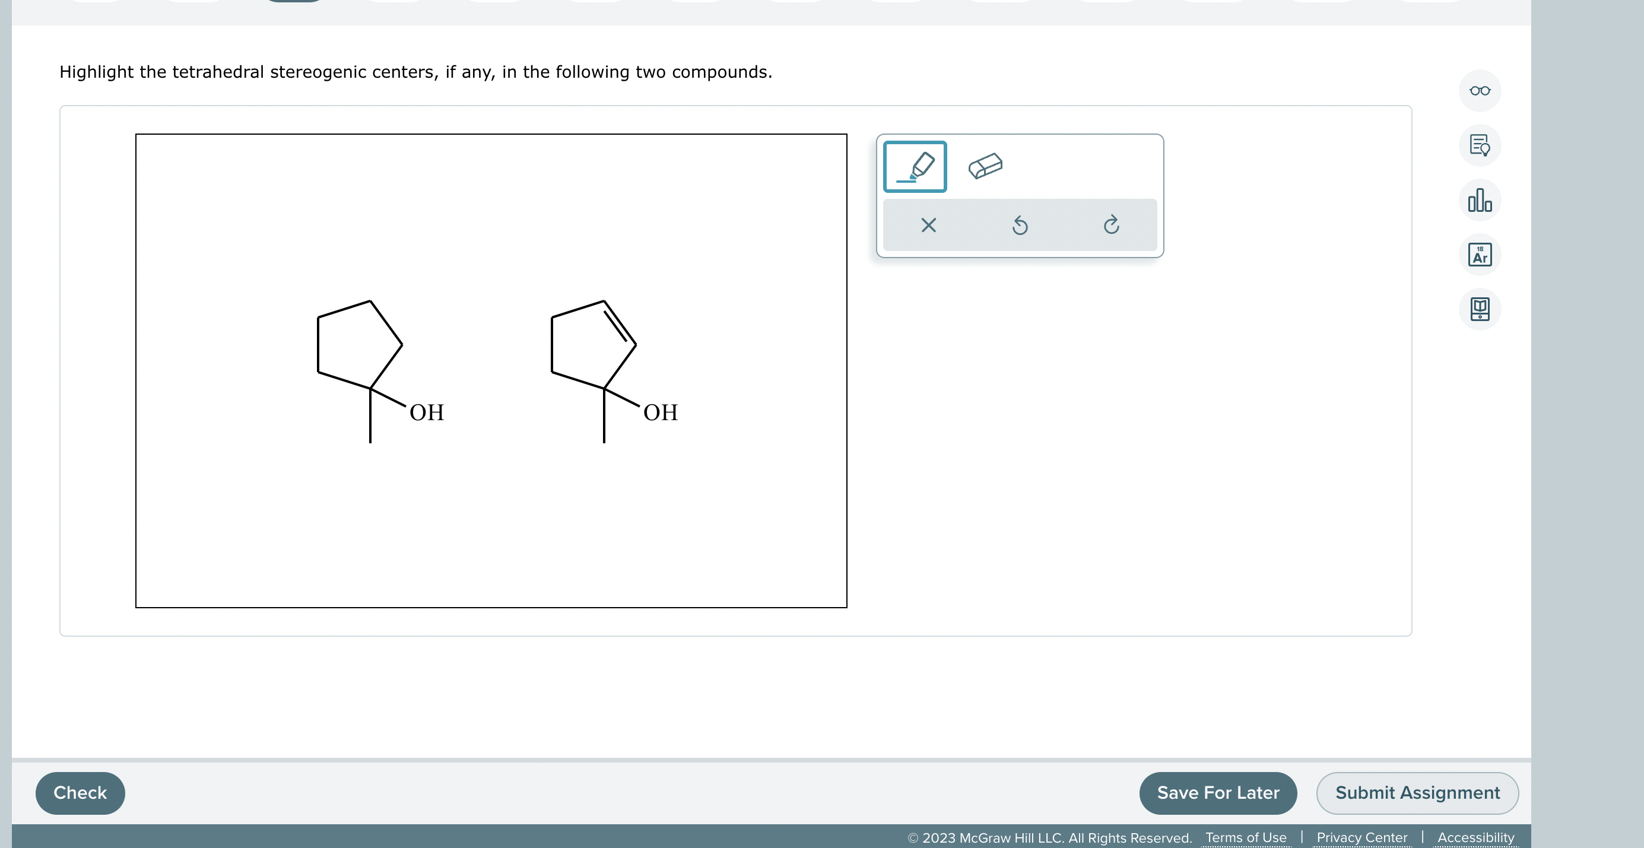Redo the highlight action
Viewport: 1644px width, 848px height.
coord(1111,224)
